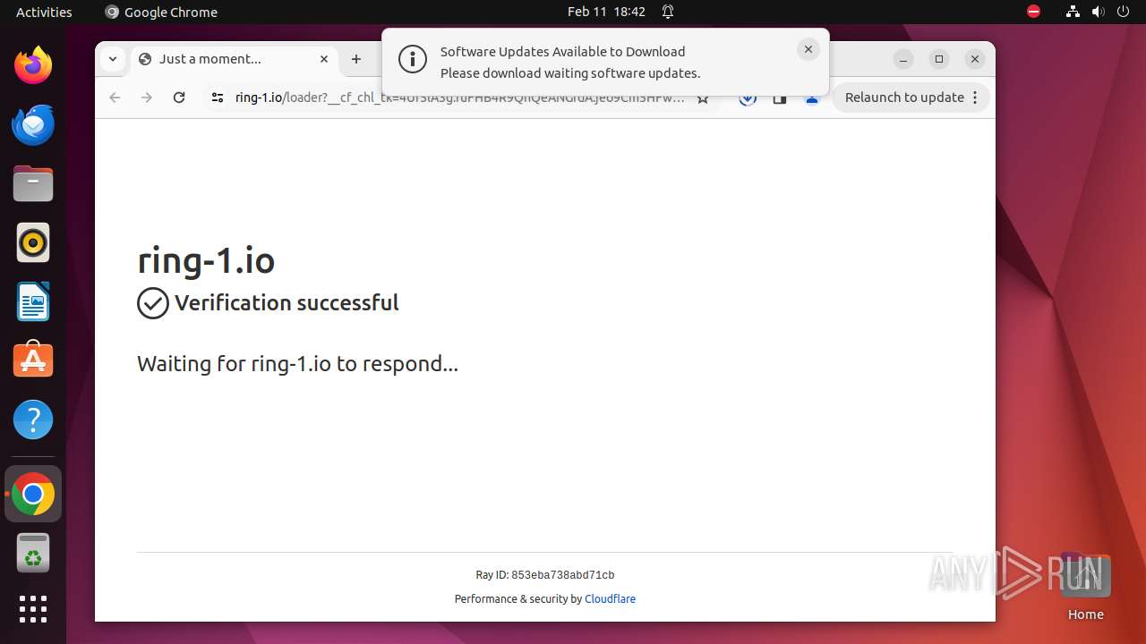
Task: Focus Google Chrome from the dock
Action: click(33, 494)
